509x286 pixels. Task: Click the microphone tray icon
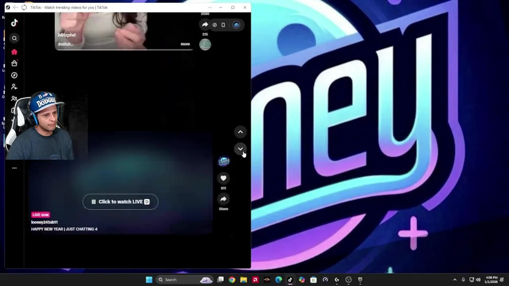point(463,280)
